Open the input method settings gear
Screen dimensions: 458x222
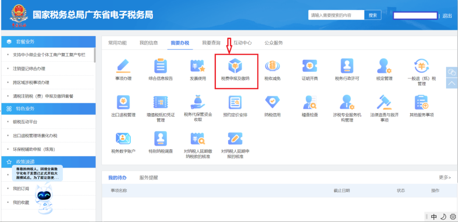[x=452, y=216]
